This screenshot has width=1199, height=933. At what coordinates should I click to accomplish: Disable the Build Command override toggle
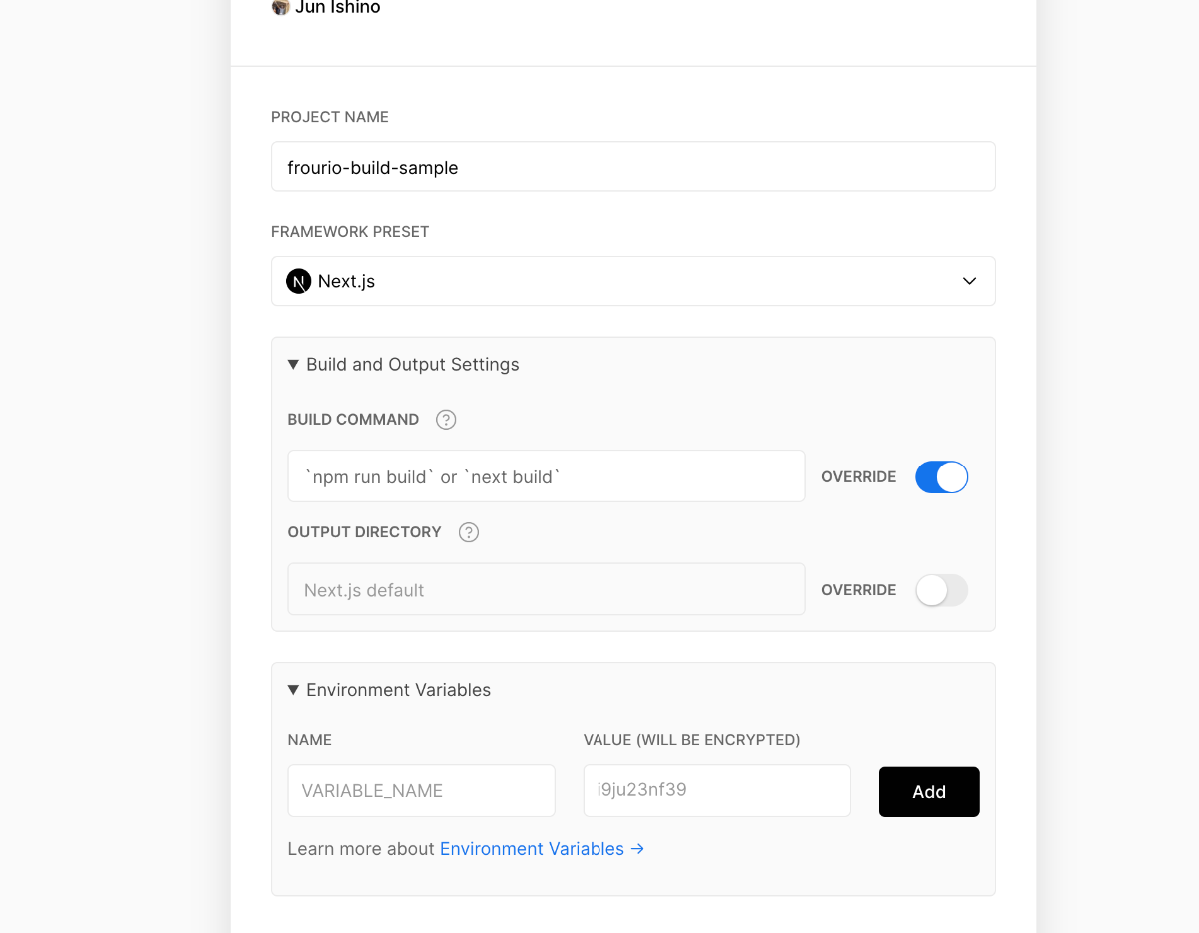point(942,477)
